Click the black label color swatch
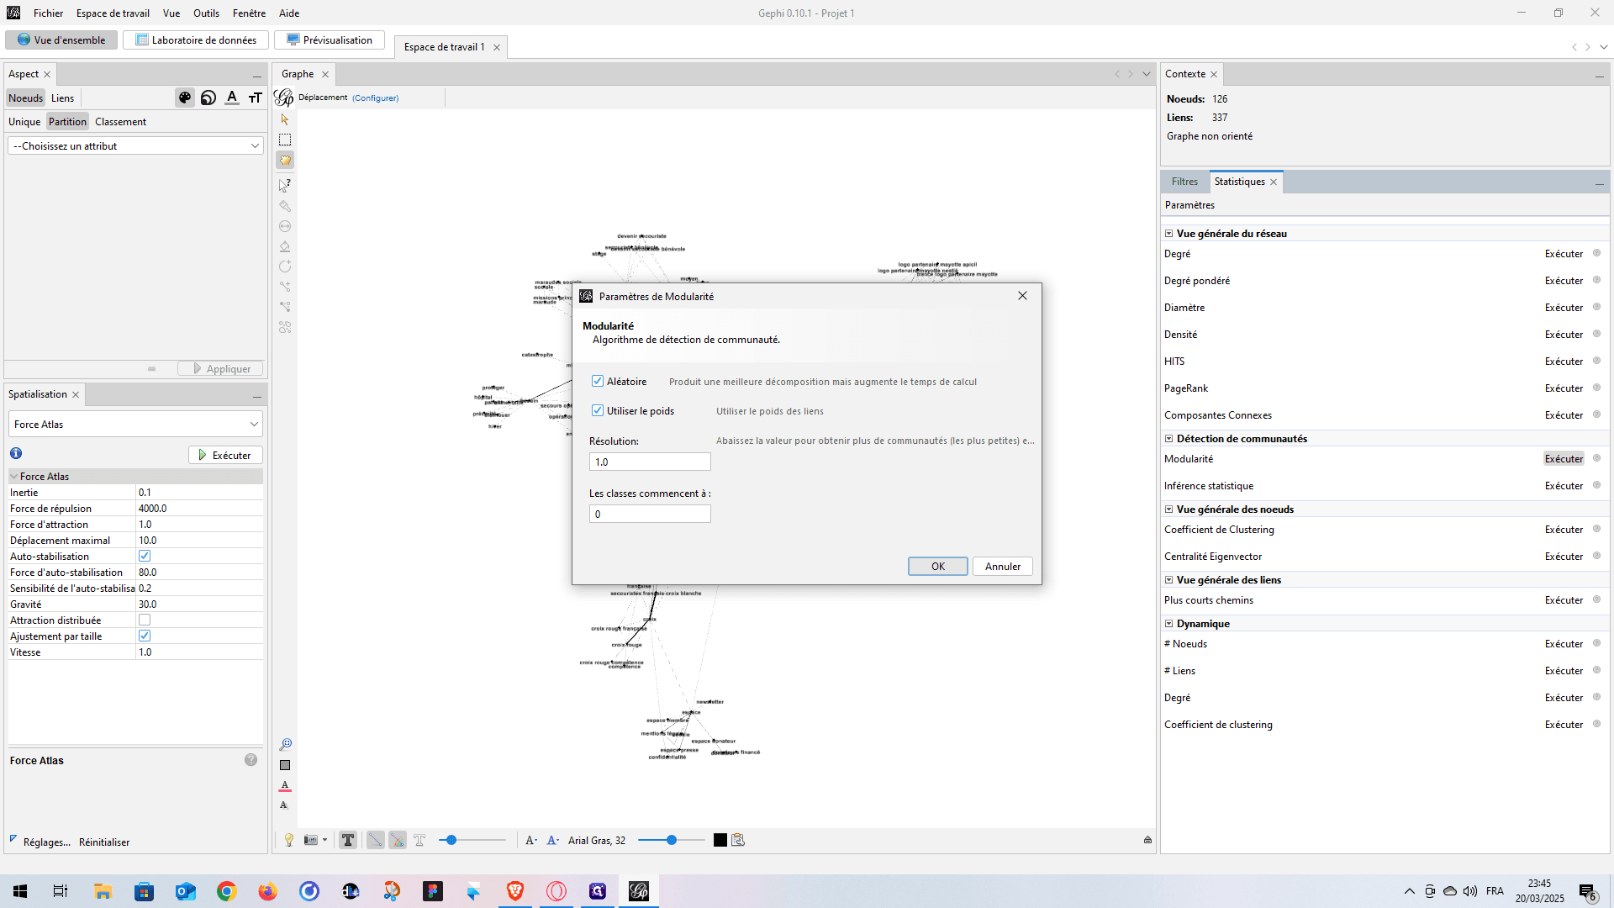 point(720,840)
